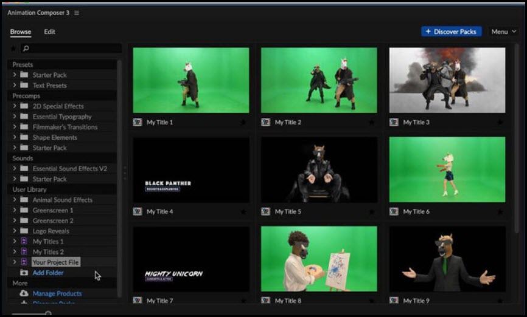
Task: Expand the Essential Sound Effects V2 arrow
Action: click(x=15, y=168)
